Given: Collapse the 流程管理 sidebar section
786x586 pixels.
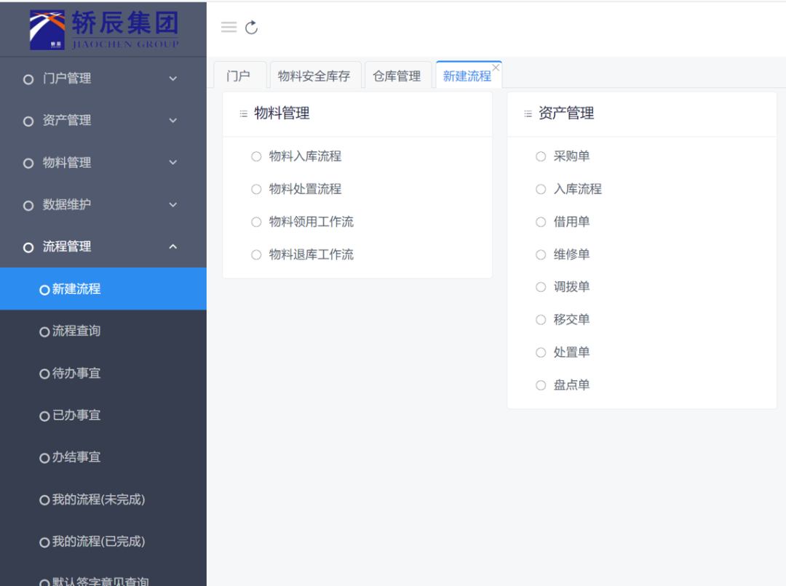Looking at the screenshot, I should click(172, 247).
